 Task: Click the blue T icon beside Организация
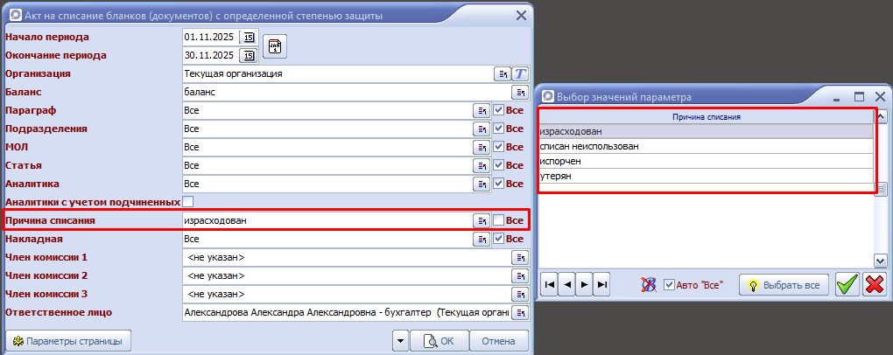pos(521,74)
